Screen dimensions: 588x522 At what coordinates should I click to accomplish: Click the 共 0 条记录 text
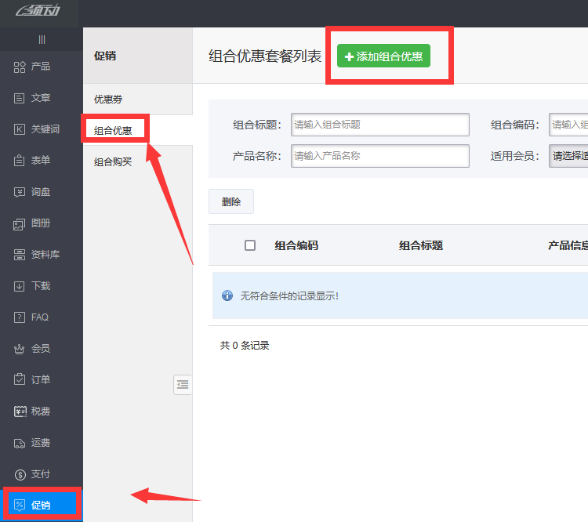(x=245, y=346)
